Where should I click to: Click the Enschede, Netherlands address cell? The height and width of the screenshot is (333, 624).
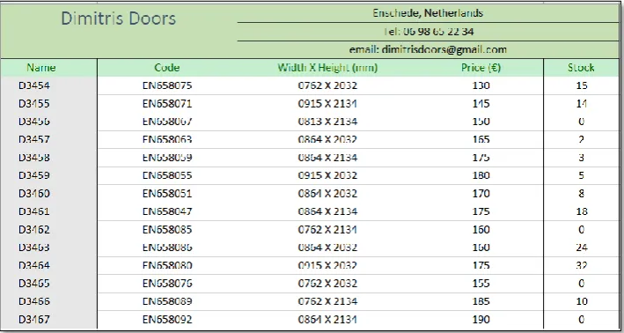[x=428, y=13]
